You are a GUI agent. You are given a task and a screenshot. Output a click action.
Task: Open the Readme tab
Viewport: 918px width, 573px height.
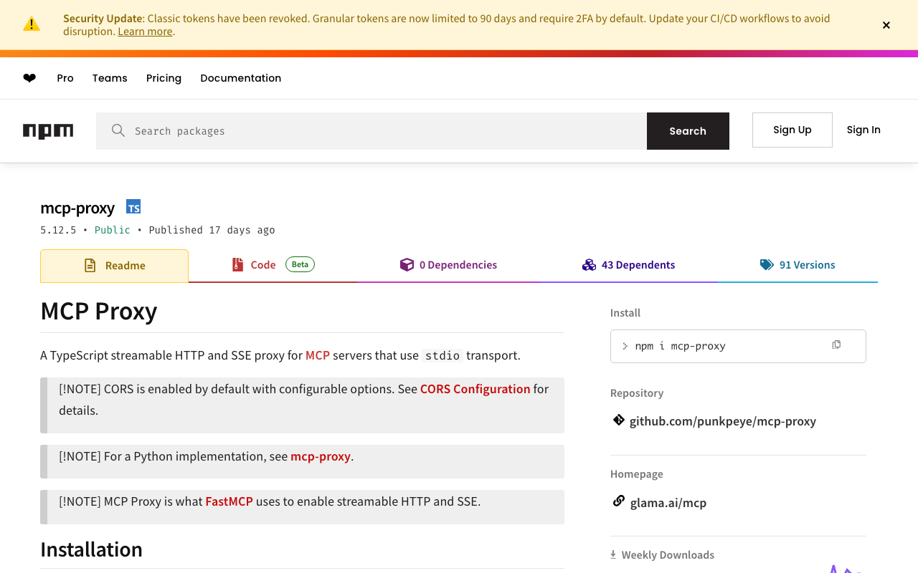115,266
